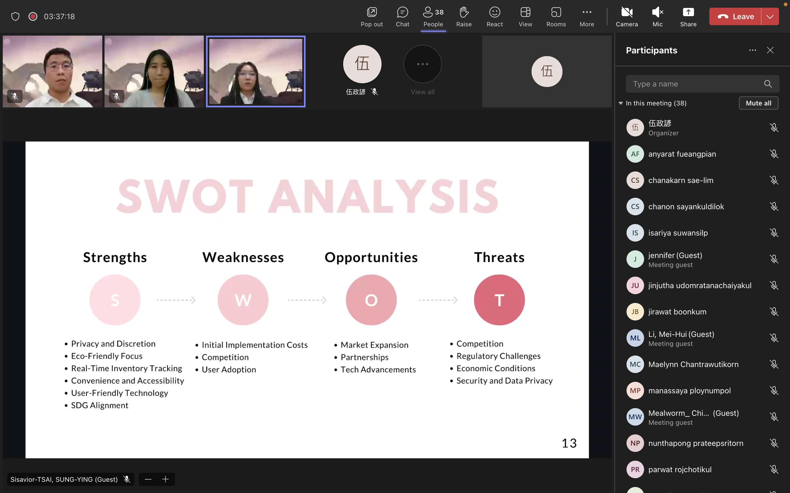This screenshot has width=790, height=493.
Task: Click the AF avatar of anyarat fueangpian
Action: [x=635, y=154]
